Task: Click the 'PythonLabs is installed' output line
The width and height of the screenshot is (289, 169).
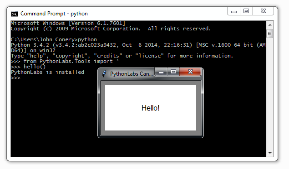Action: [x=47, y=72]
